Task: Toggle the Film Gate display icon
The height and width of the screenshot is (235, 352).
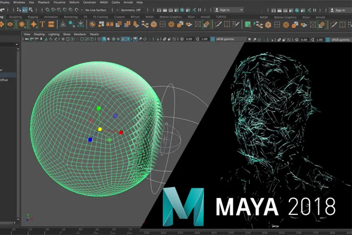Action: (68, 39)
